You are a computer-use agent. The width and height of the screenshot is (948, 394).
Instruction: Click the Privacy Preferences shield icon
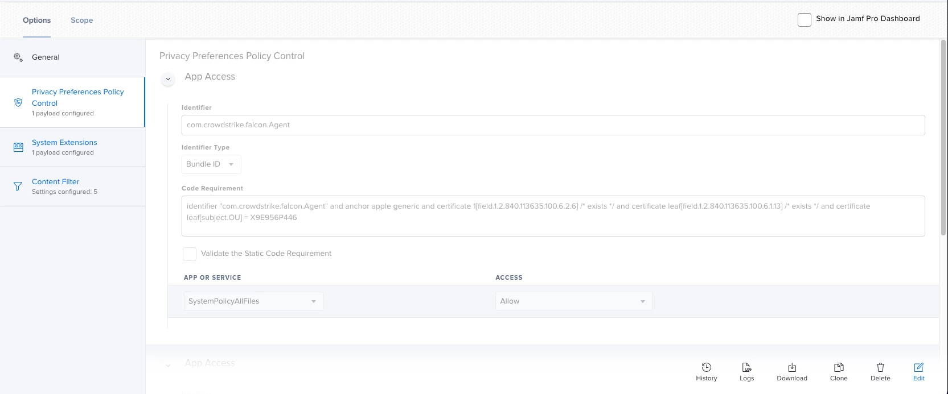coord(18,102)
